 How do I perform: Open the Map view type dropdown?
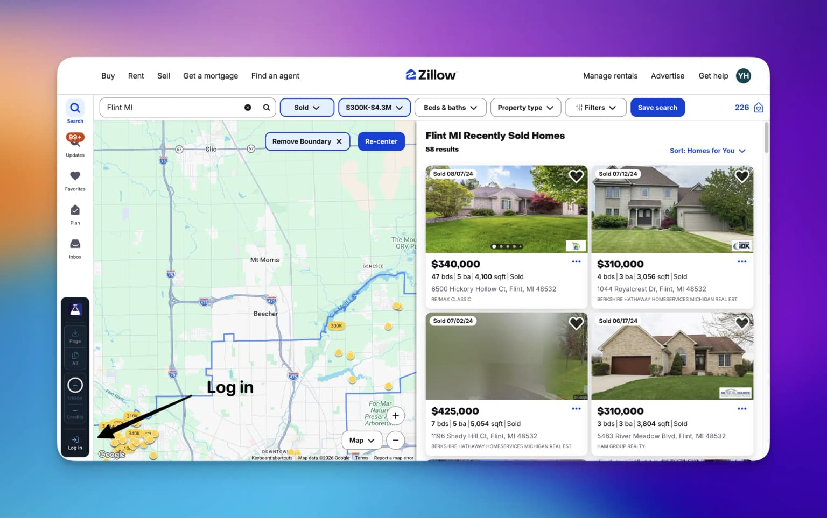[362, 440]
